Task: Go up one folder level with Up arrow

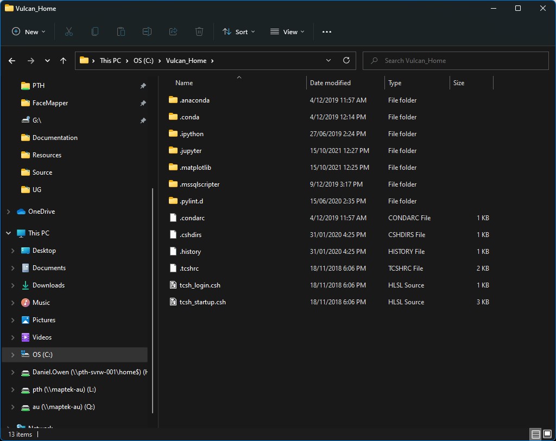Action: point(64,61)
